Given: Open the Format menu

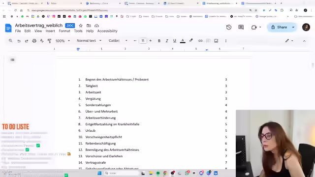Looking at the screenshot, I should (x=64, y=31).
